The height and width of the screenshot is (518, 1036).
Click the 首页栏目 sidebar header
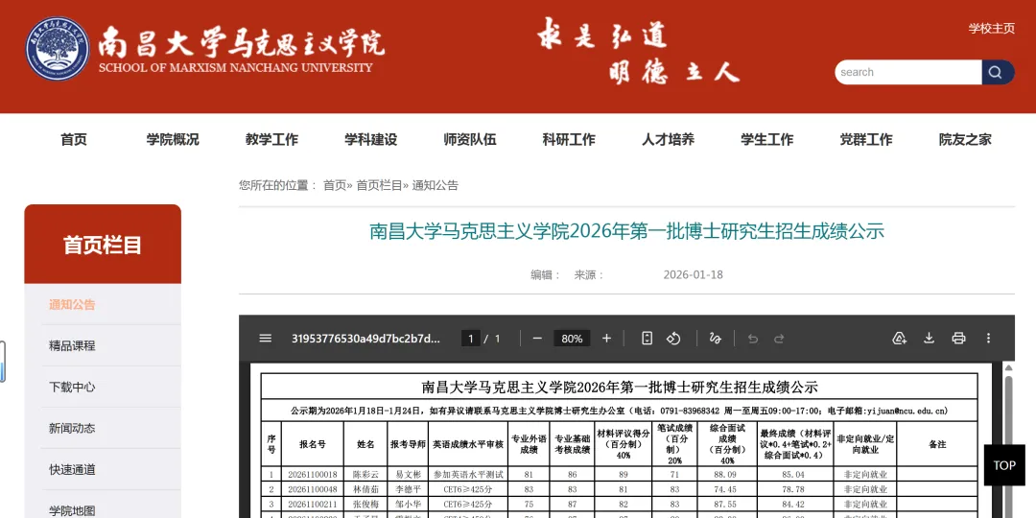coord(103,245)
